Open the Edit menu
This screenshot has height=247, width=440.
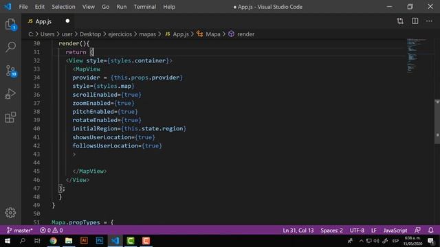[40, 7]
